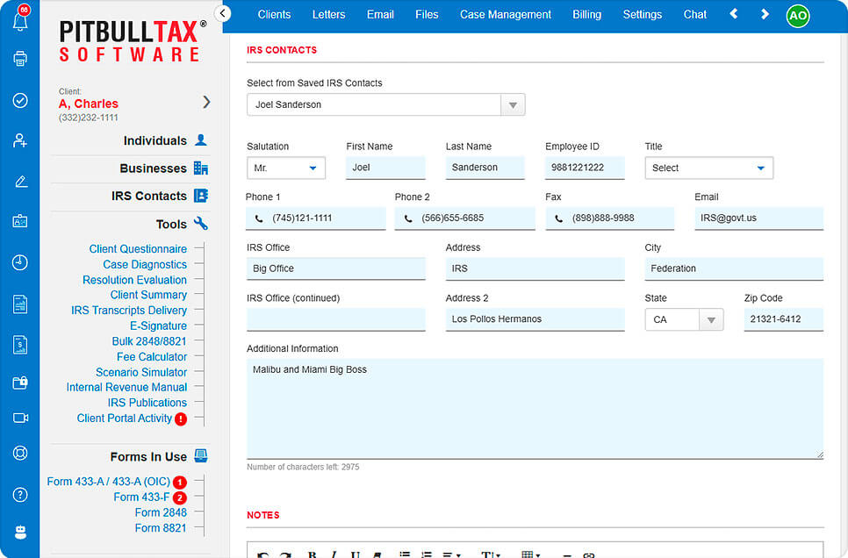The width and height of the screenshot is (848, 558).
Task: Click the Individuals person icon
Action: [201, 140]
